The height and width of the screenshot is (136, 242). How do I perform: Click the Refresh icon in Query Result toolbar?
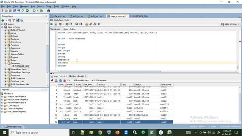[x=60, y=80]
